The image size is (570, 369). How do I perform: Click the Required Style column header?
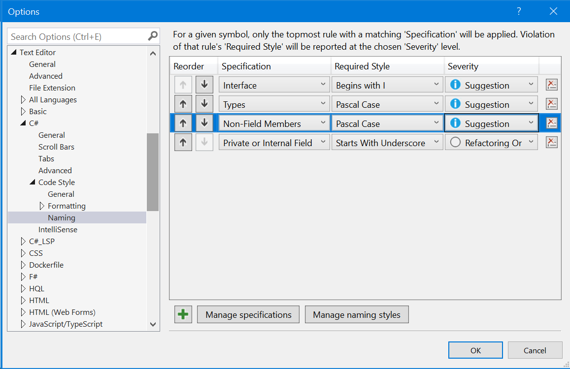pyautogui.click(x=387, y=66)
